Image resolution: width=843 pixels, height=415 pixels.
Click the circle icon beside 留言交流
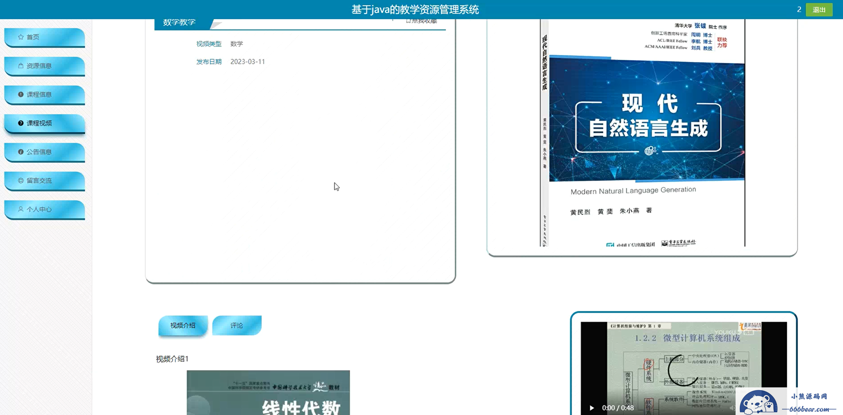click(x=21, y=180)
